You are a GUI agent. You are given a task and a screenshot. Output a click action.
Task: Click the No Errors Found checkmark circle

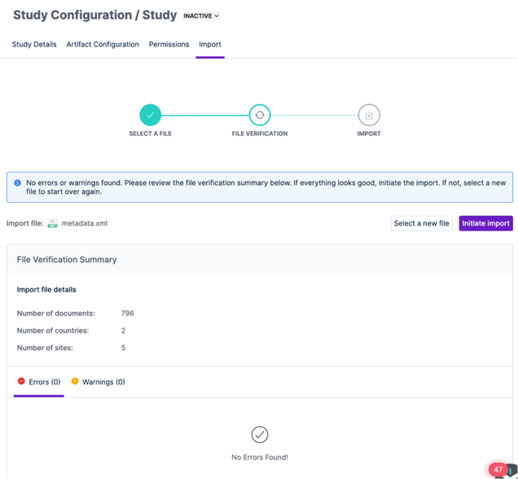260,434
